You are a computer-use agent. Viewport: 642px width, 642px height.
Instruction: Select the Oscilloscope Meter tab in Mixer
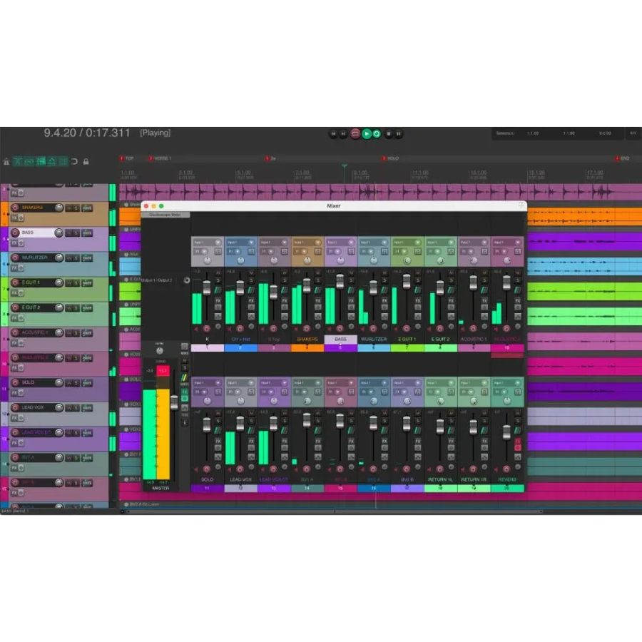point(165,215)
